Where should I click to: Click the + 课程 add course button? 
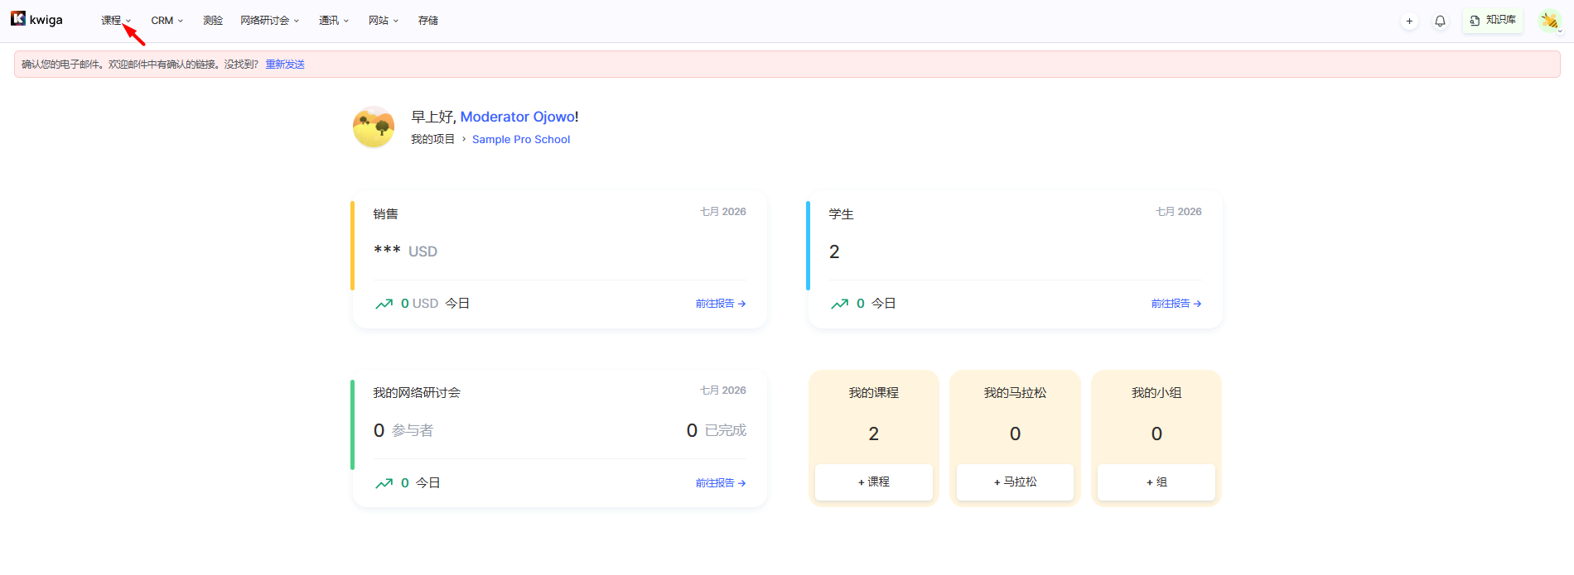(873, 482)
